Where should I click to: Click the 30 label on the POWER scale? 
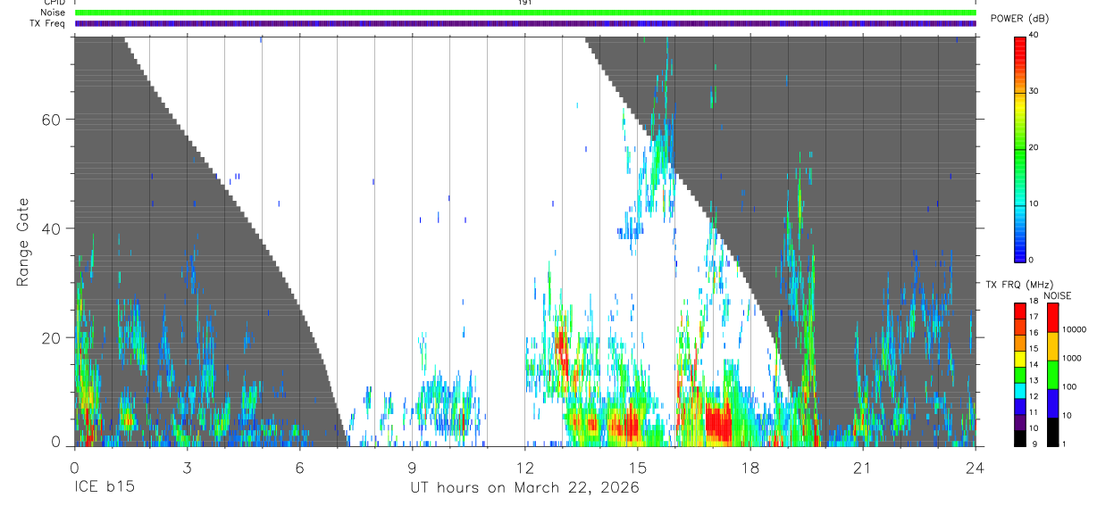[x=1034, y=92]
